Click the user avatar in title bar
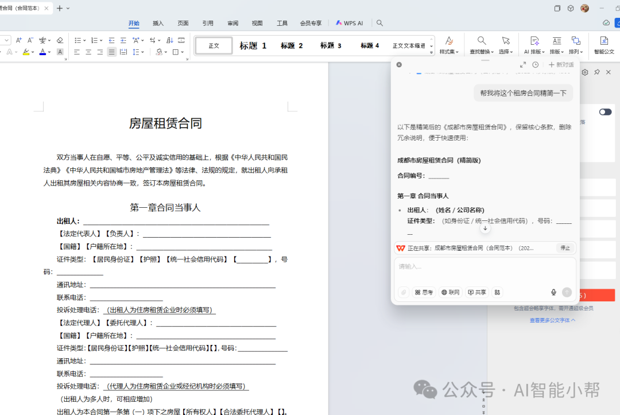620x415 pixels. pos(585,8)
